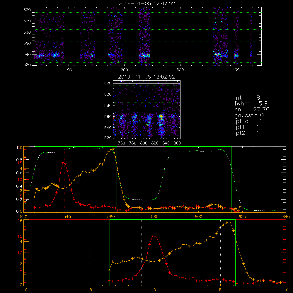Click x-axis label 200 on wide spectrogram
This screenshot has height=293, width=293.
124,70
